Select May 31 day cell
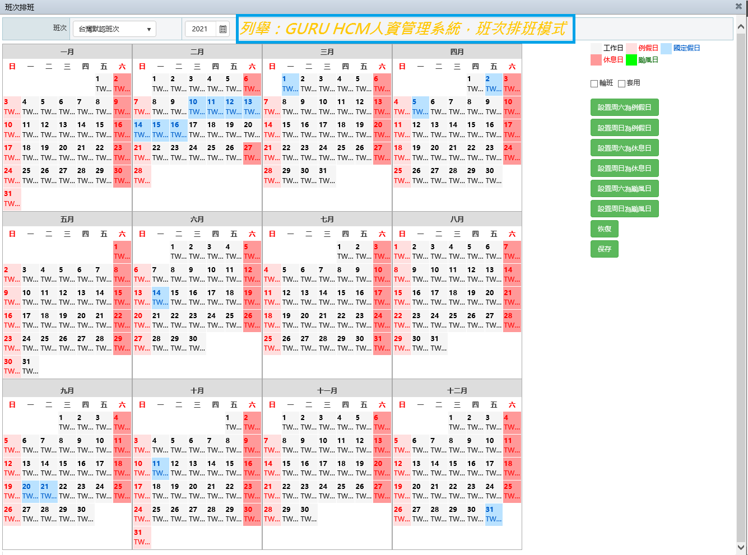The height and width of the screenshot is (555, 748). coord(30,366)
